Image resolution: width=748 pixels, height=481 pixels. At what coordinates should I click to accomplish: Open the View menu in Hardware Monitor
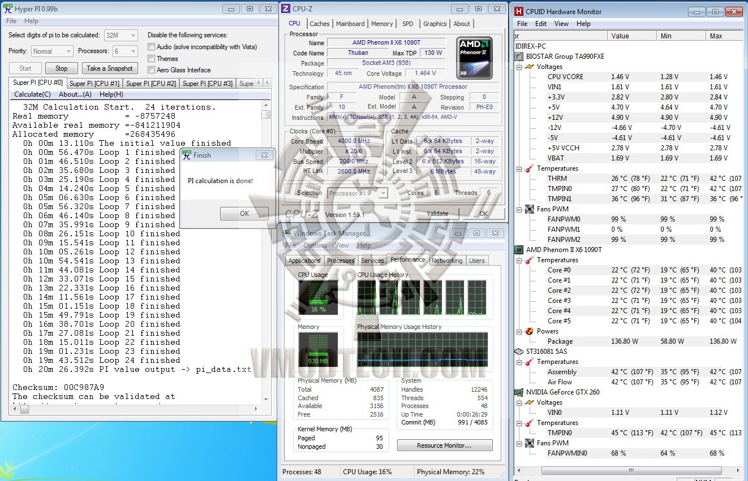click(x=561, y=24)
